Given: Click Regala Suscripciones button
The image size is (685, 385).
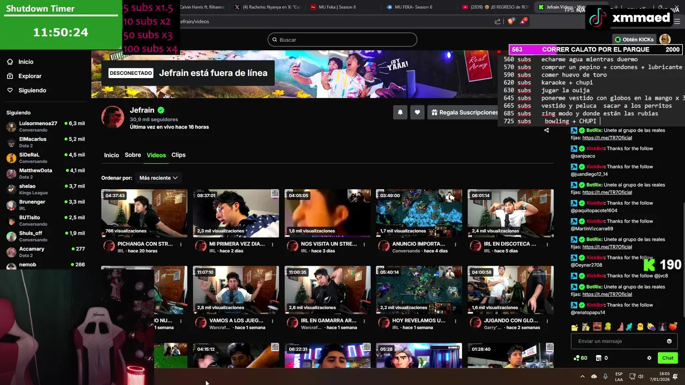Looking at the screenshot, I should (x=464, y=112).
